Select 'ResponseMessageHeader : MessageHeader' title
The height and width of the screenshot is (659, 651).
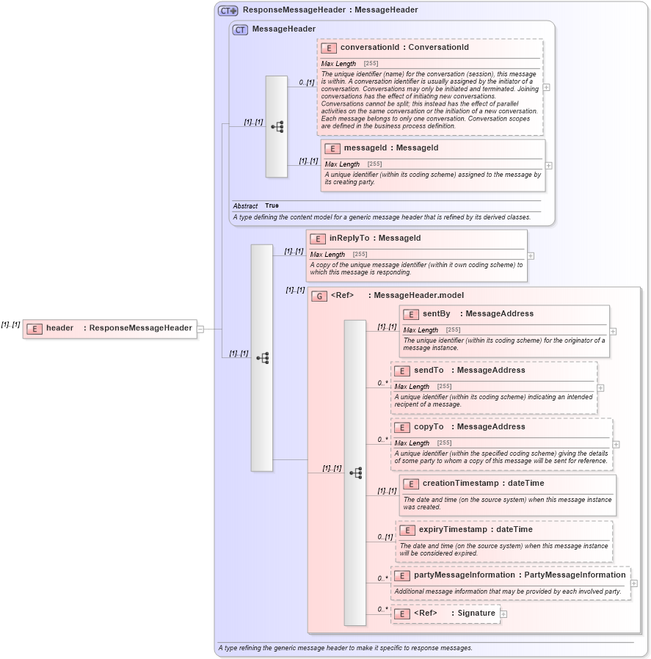click(x=330, y=10)
